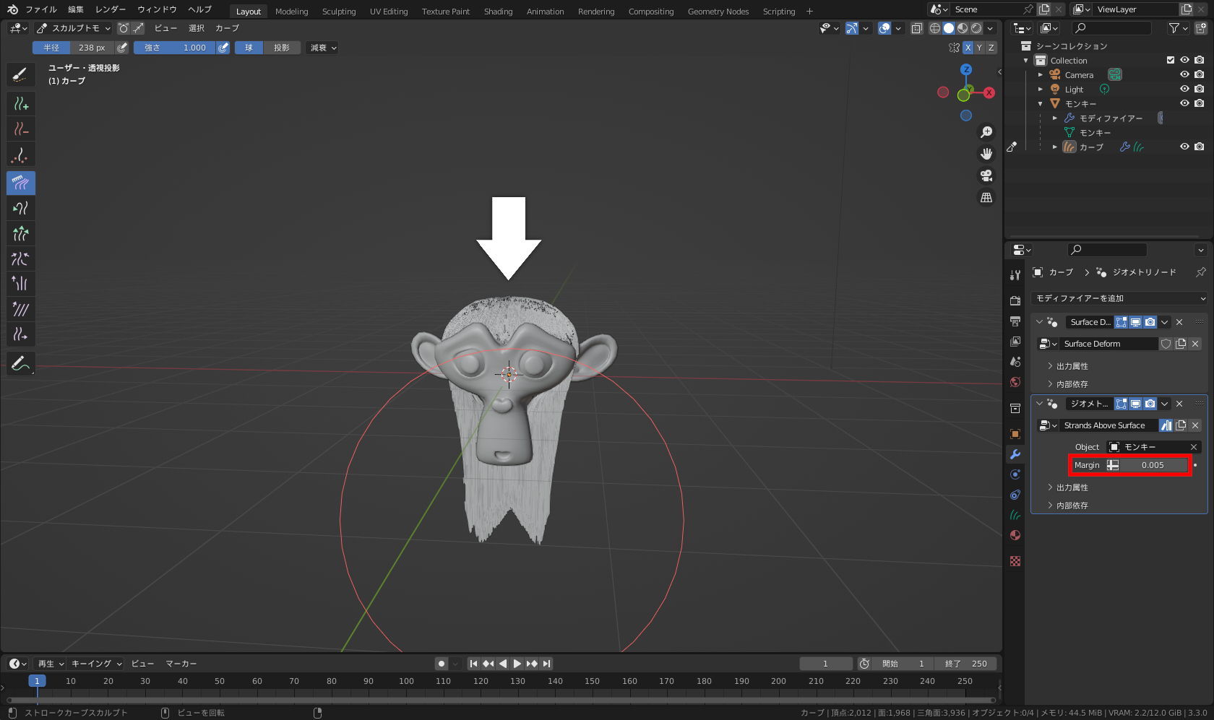
Task: Open the Render properties tab
Action: point(1015,300)
